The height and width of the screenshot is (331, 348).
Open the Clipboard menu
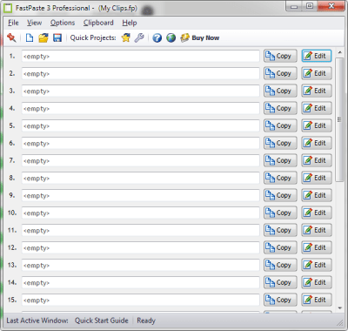pyautogui.click(x=98, y=23)
